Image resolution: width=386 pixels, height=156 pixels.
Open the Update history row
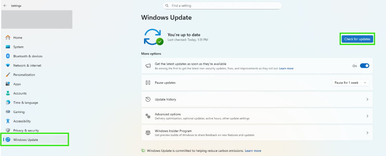coord(257,99)
